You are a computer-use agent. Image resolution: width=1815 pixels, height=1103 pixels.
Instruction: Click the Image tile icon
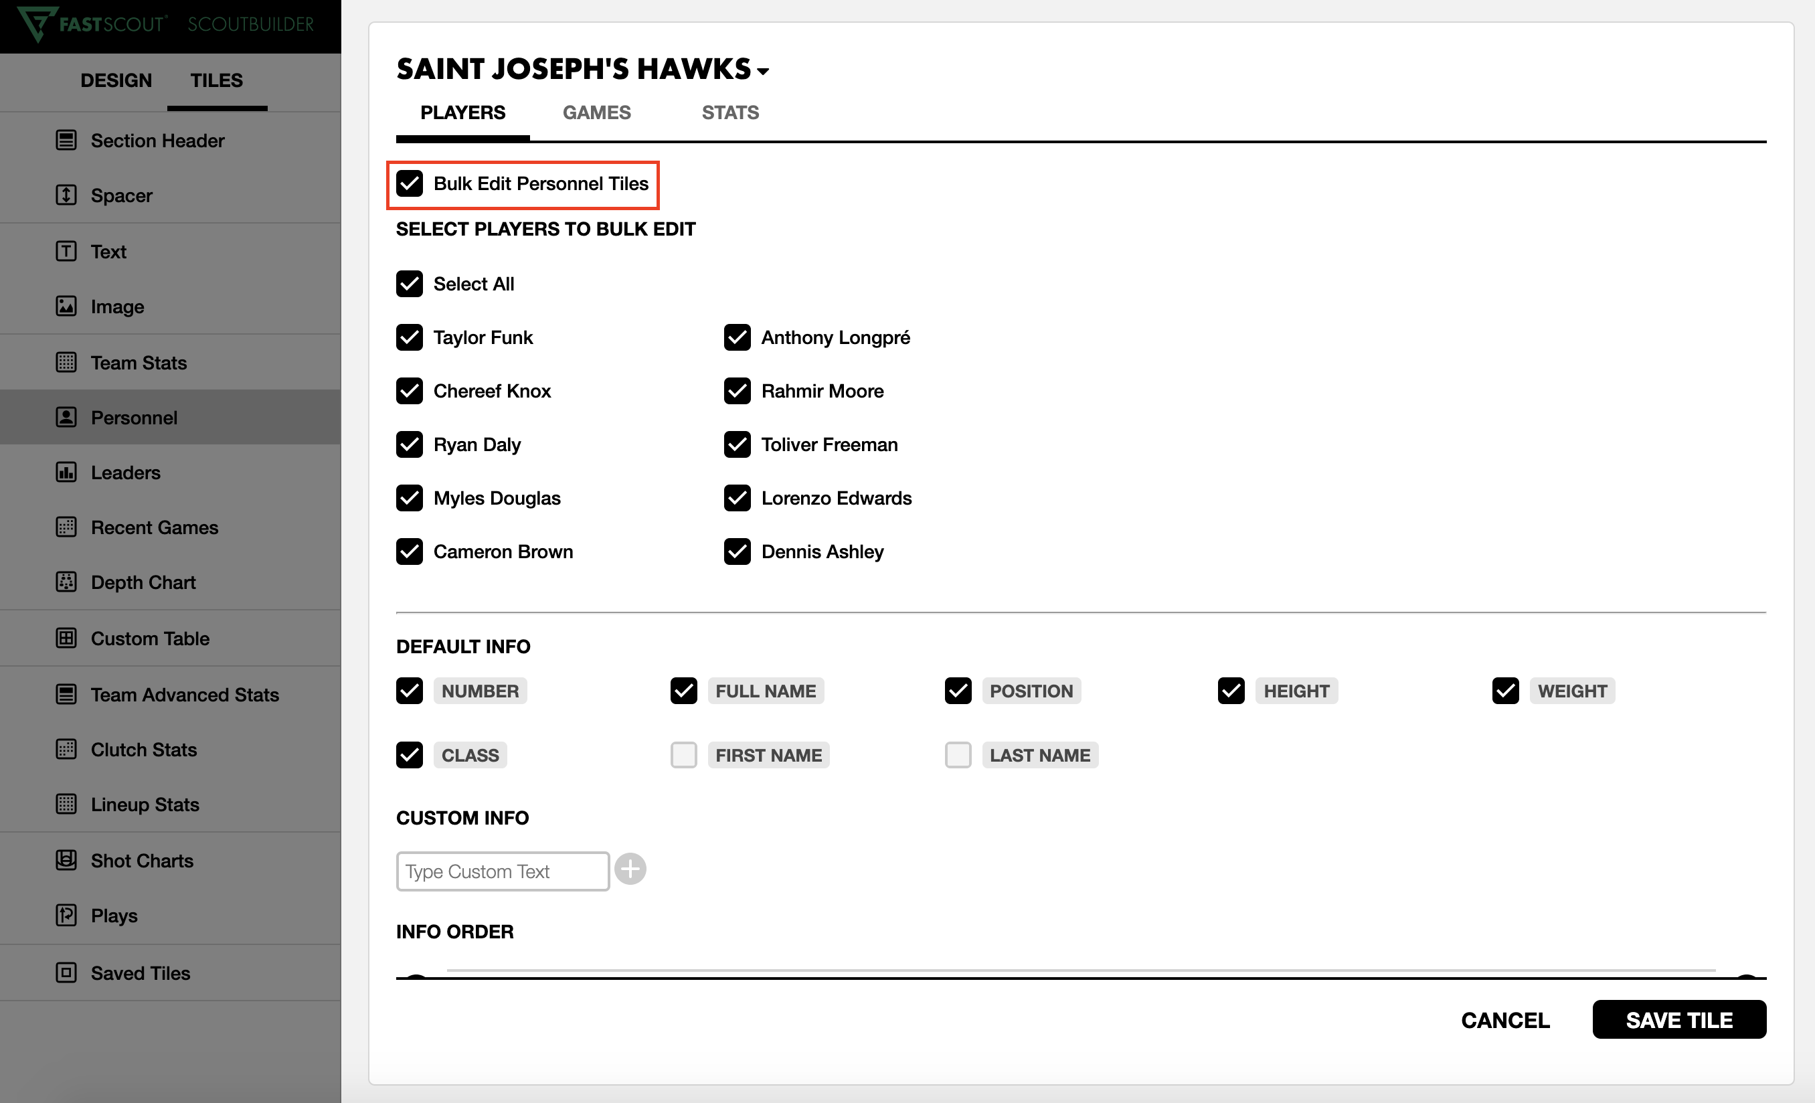point(66,307)
